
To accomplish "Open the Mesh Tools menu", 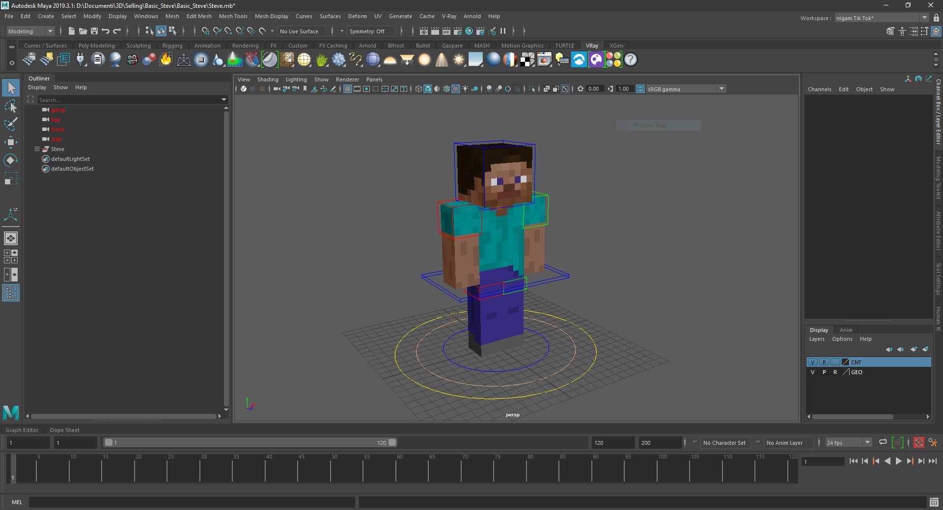I will click(x=233, y=16).
